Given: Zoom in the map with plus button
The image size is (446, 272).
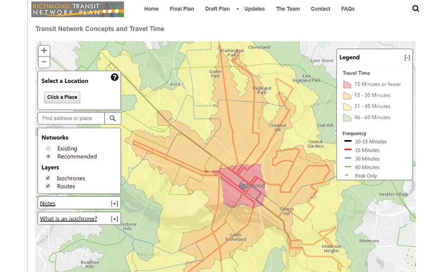Looking at the screenshot, I should coord(44,50).
